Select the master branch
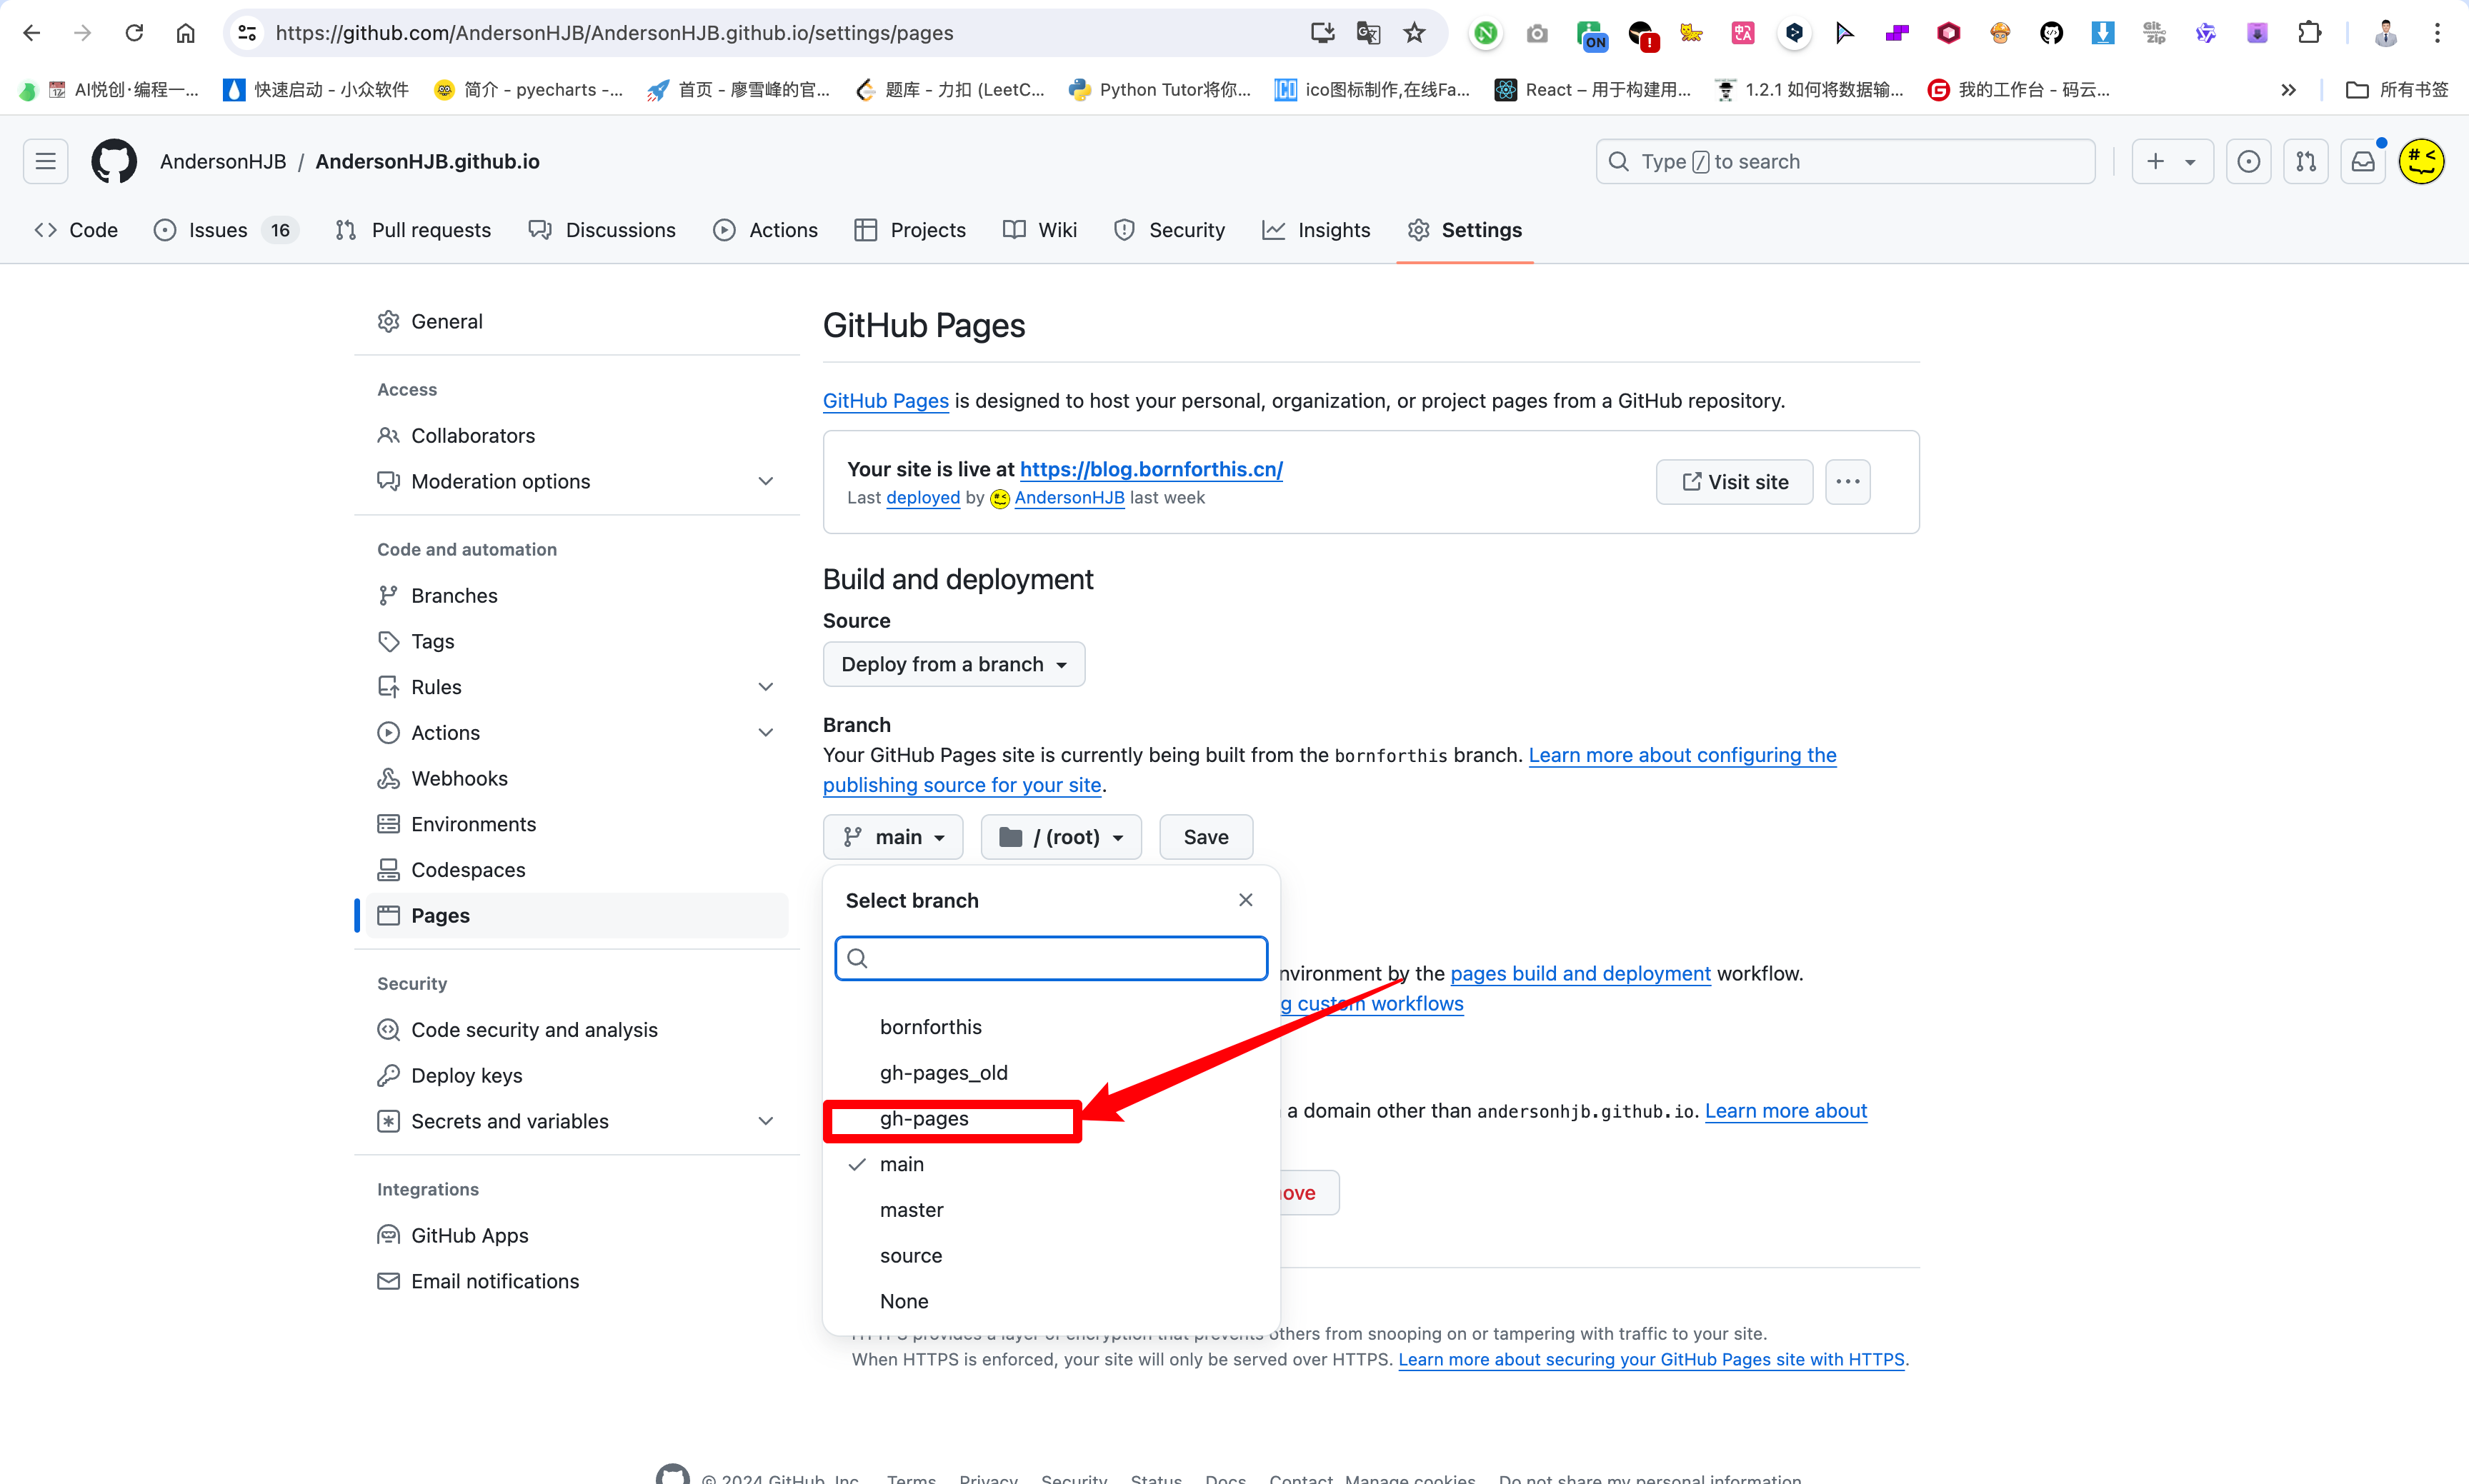 click(1050, 1210)
